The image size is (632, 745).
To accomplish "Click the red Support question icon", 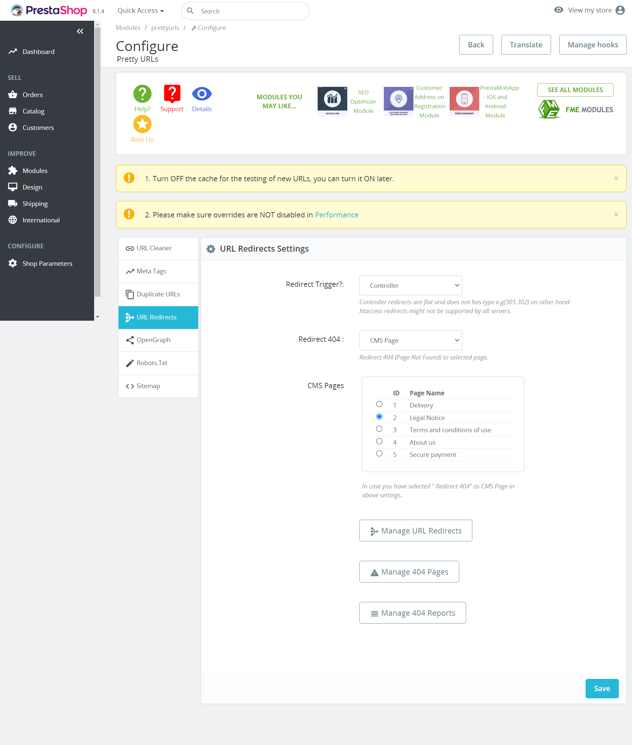I will pyautogui.click(x=172, y=94).
